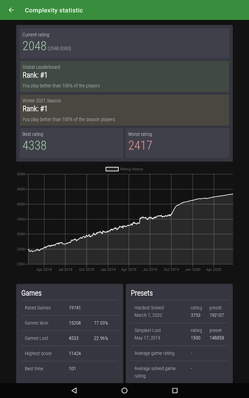Tap the back arrow in header
This screenshot has width=249, height=398.
[11, 10]
